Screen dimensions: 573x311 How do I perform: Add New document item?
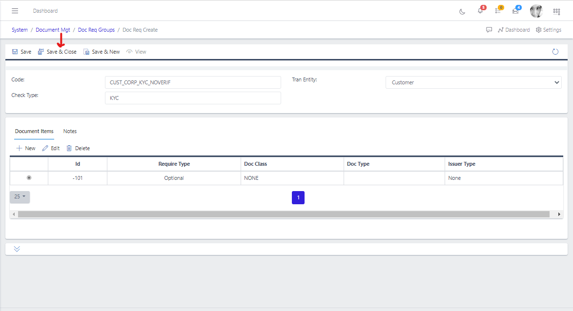tap(26, 148)
